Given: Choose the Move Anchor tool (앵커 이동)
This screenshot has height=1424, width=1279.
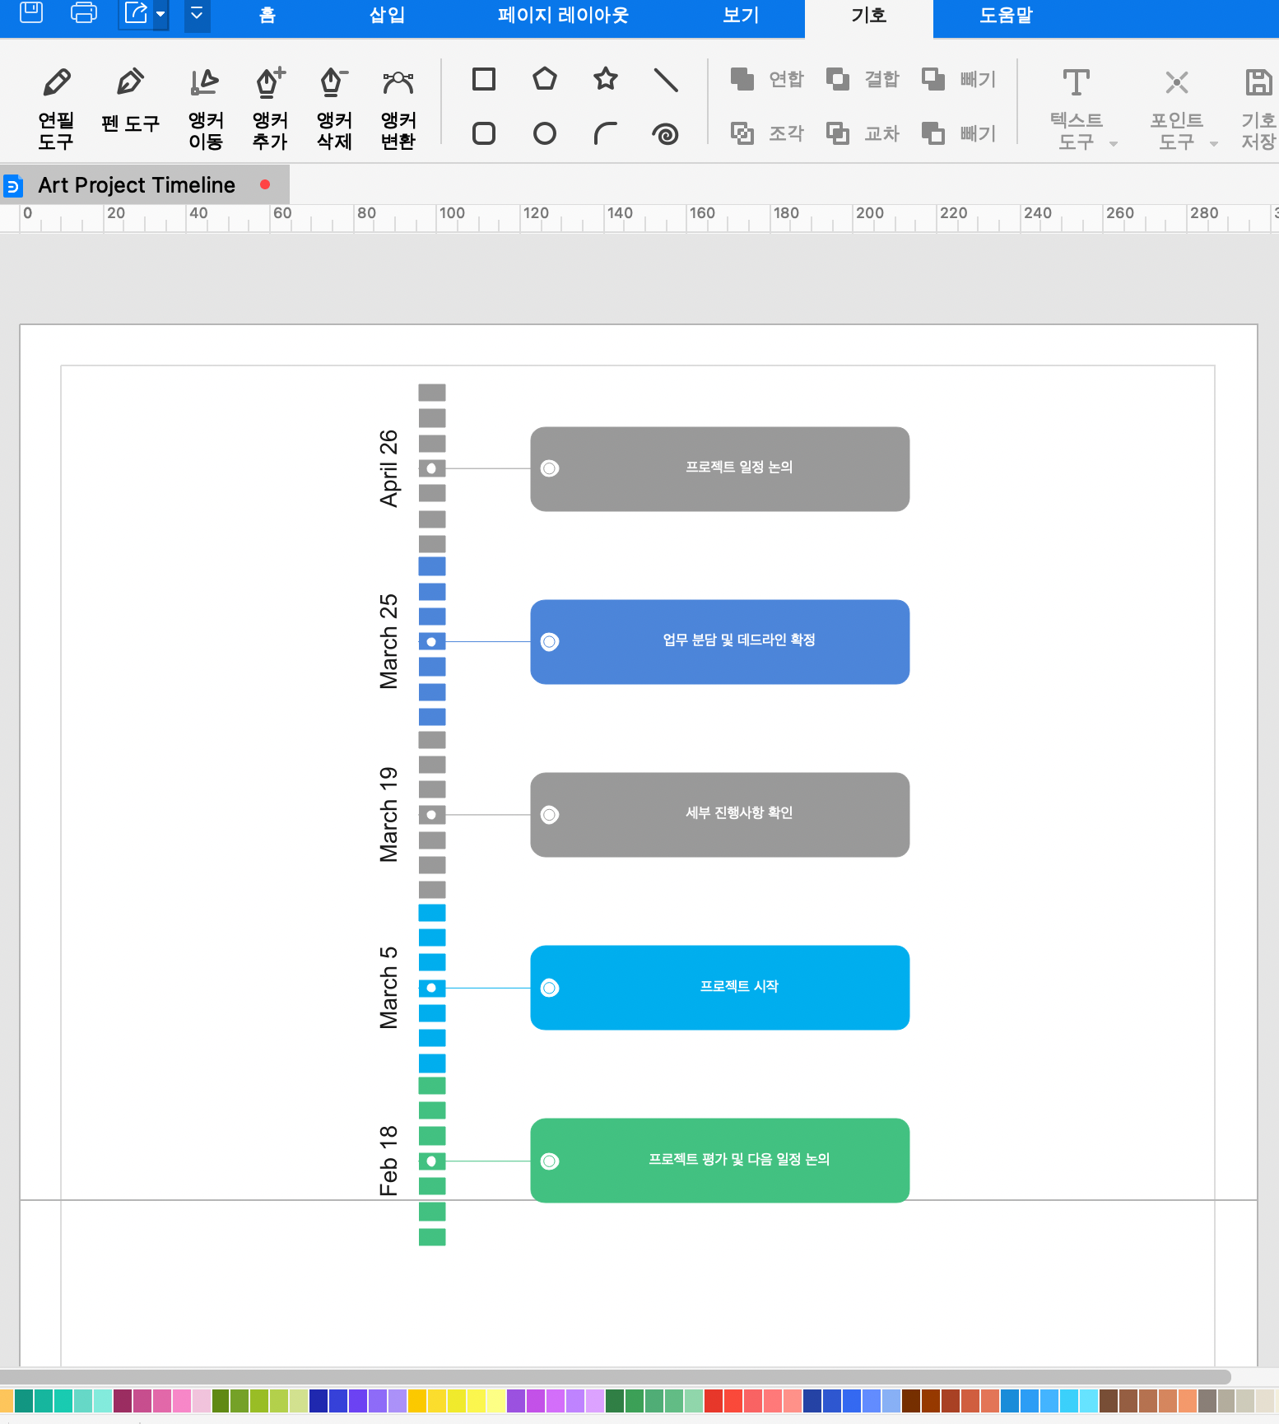Looking at the screenshot, I should click(x=205, y=108).
